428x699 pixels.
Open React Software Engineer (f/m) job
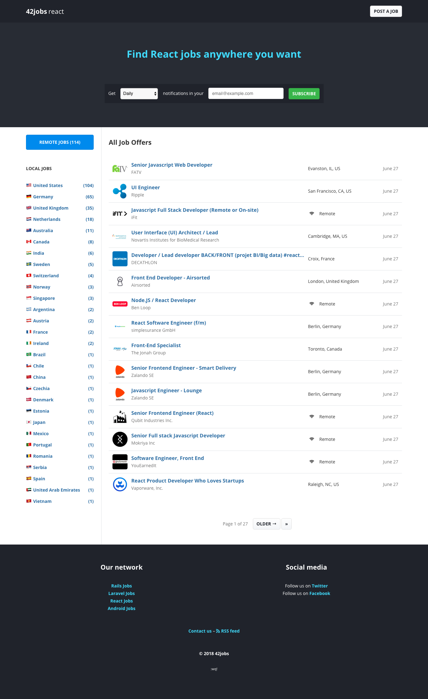[169, 323]
